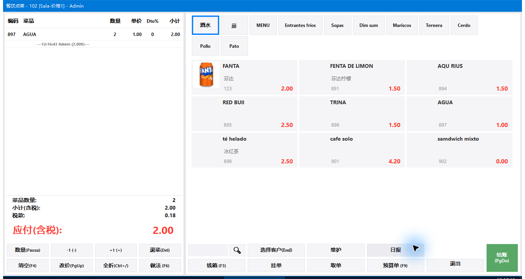525x279 pixels.
Task: Click 退菜(Del) to remove dish
Action: click(x=160, y=250)
